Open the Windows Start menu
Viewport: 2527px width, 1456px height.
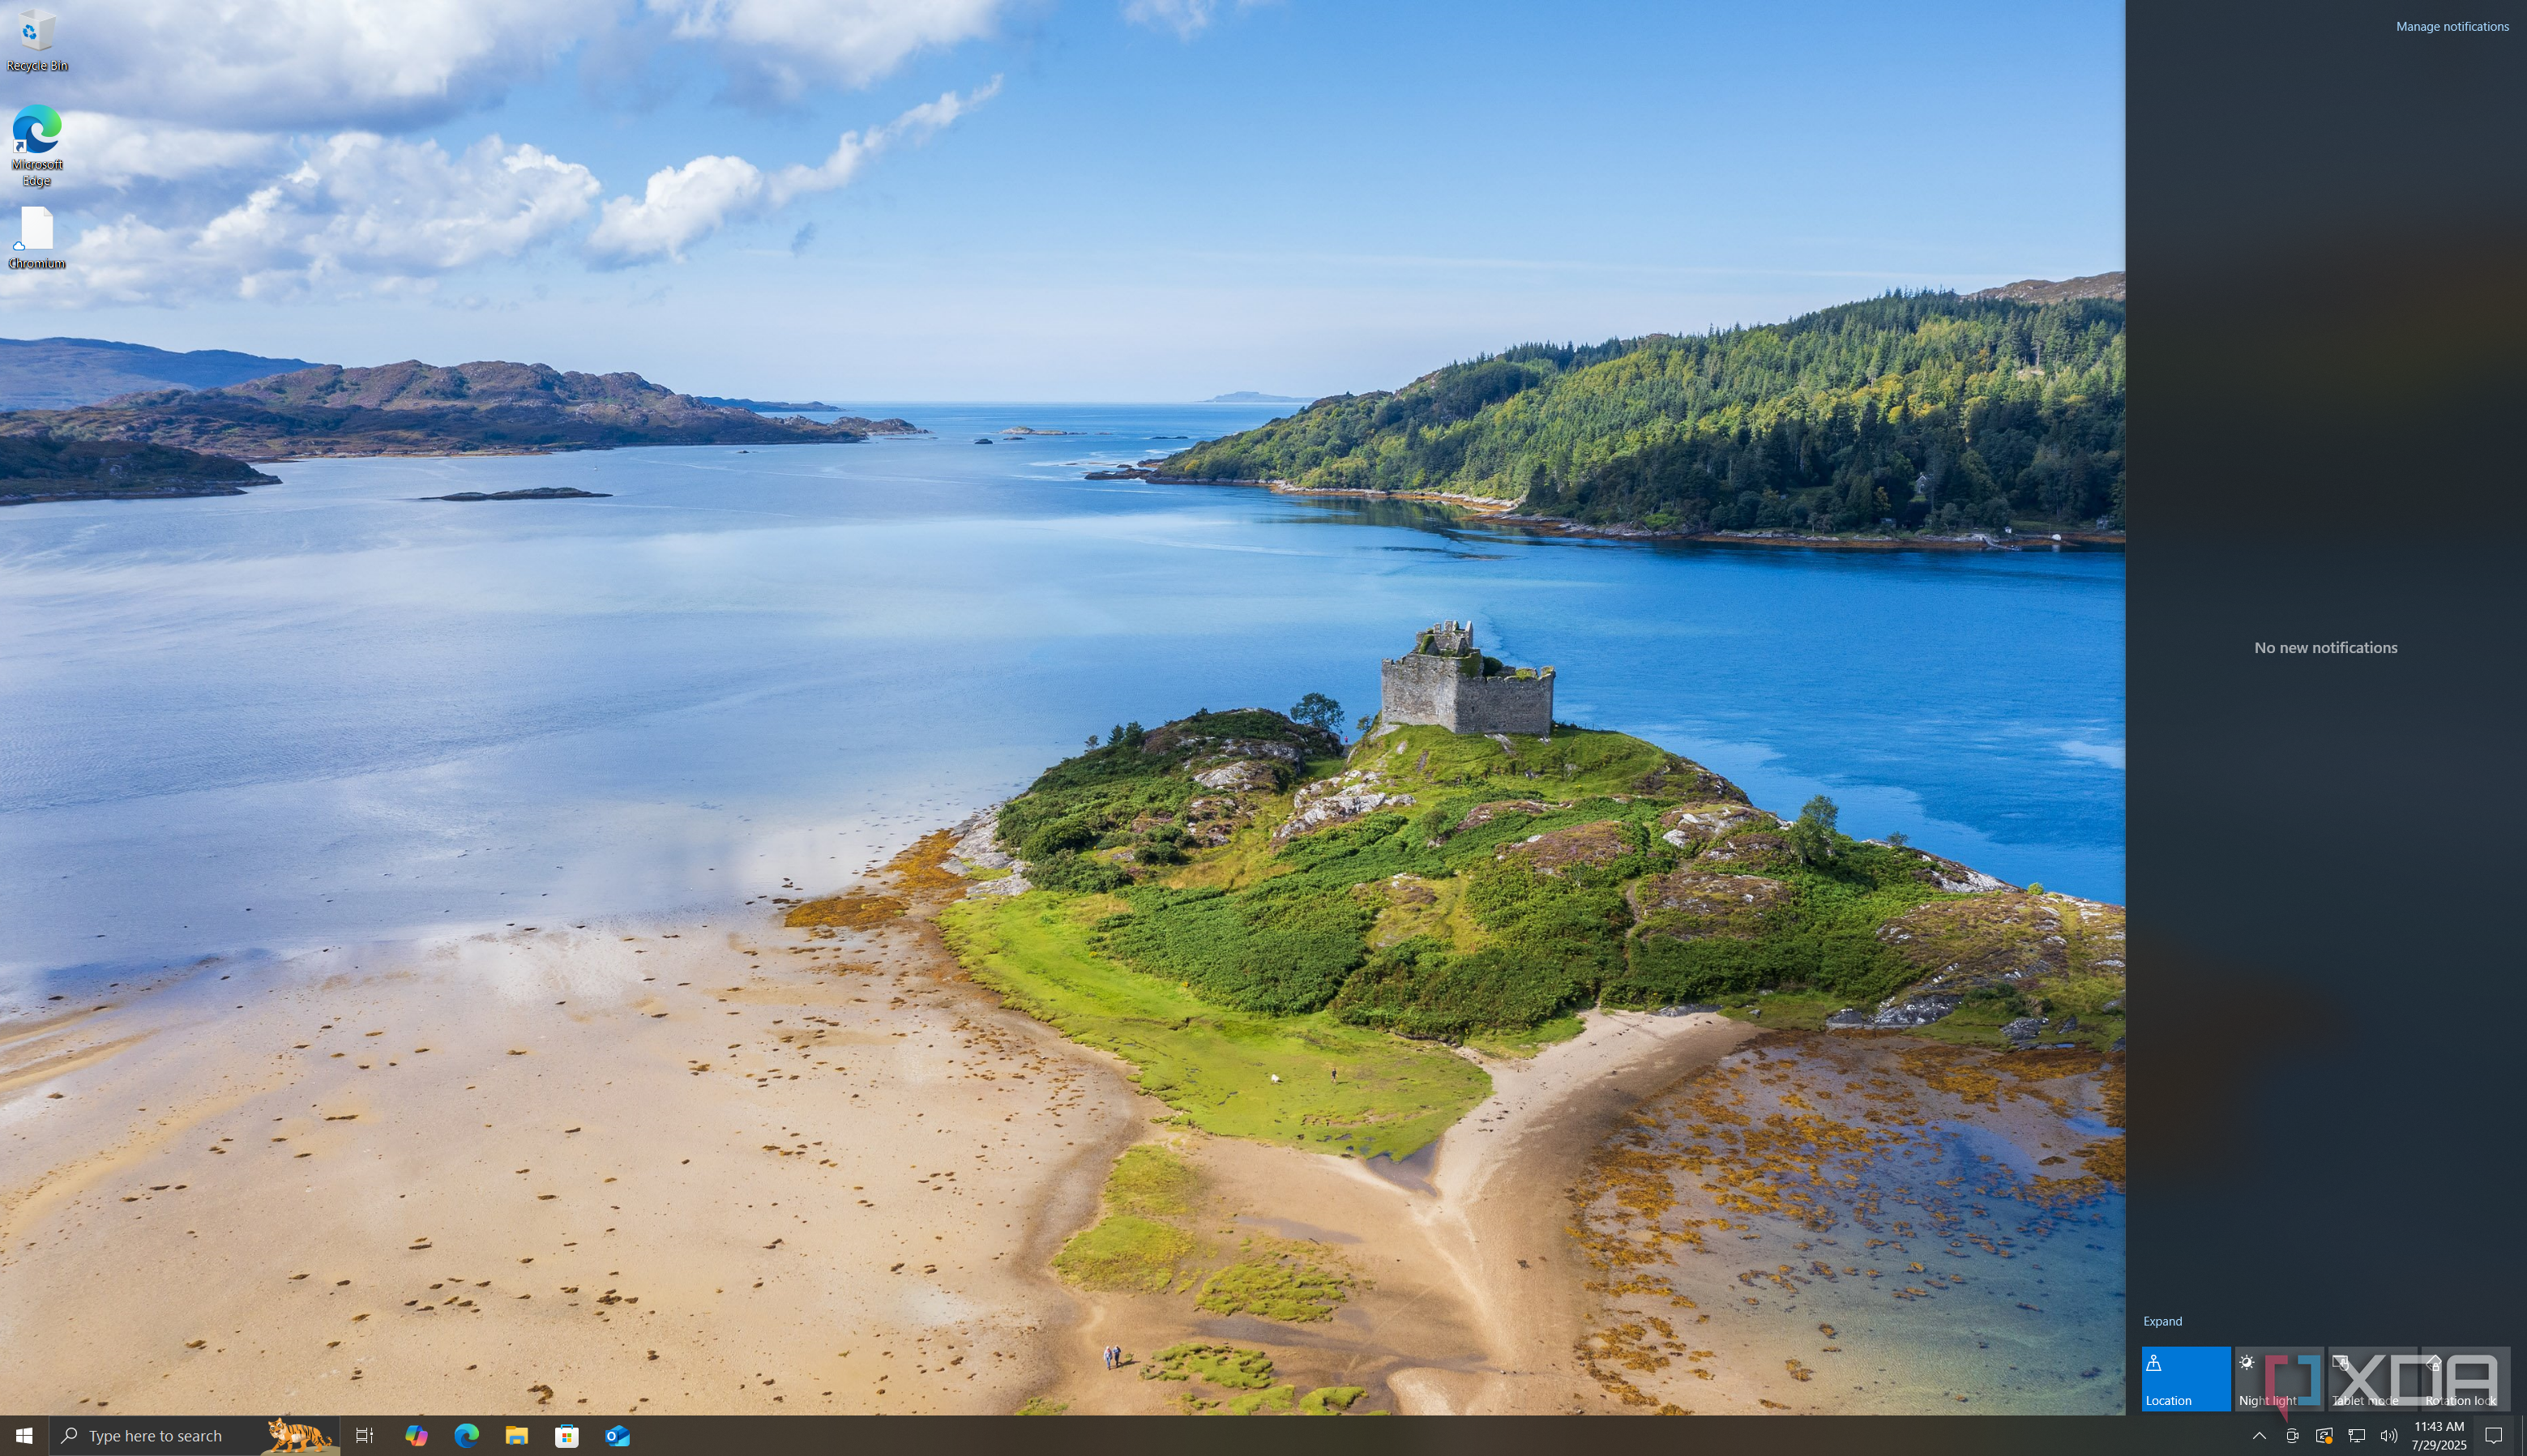24,1436
